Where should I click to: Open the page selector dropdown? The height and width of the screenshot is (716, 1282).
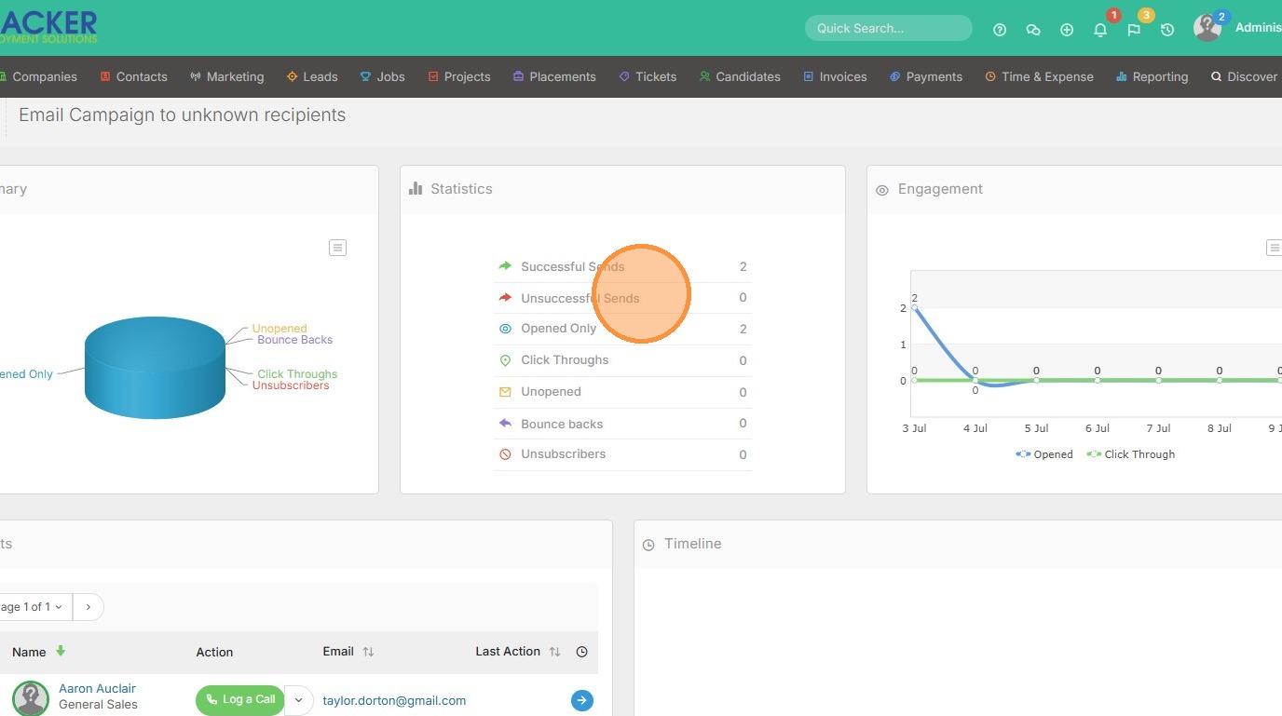pos(33,607)
